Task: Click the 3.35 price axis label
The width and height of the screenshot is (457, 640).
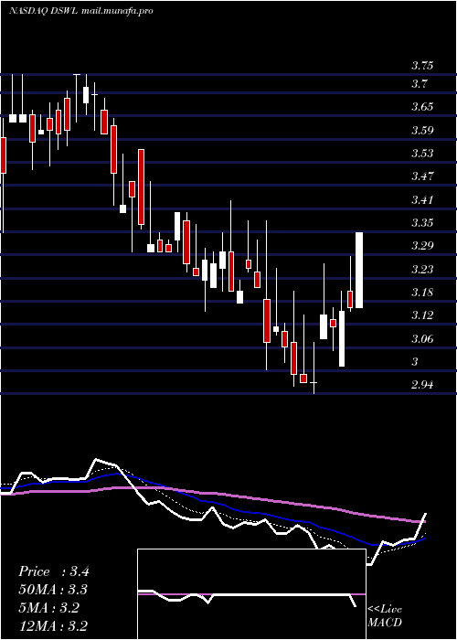Action: point(422,223)
